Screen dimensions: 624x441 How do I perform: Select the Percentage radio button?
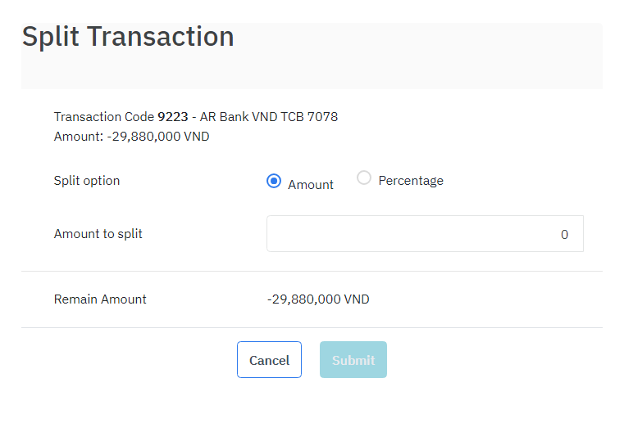click(x=364, y=178)
